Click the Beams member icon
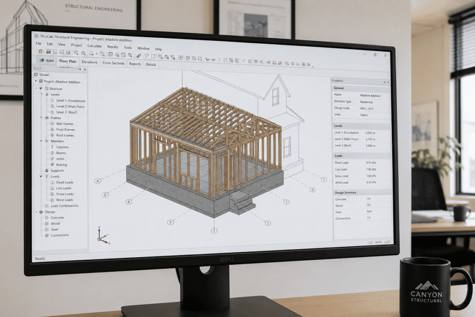475x317 pixels. pos(52,153)
